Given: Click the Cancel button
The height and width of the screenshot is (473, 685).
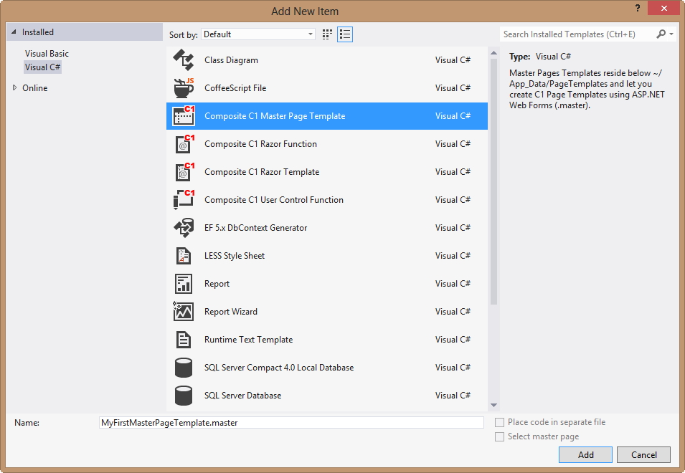Looking at the screenshot, I should click(643, 454).
